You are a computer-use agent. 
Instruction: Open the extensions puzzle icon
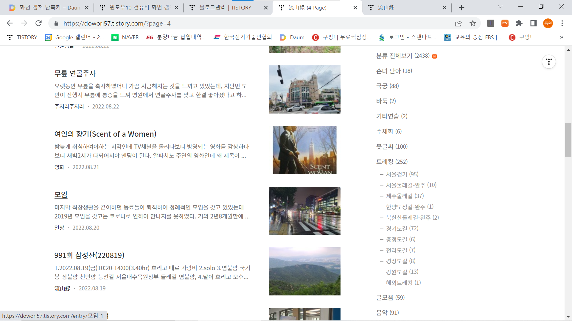(x=519, y=23)
